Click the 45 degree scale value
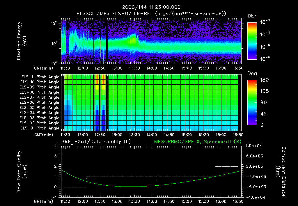The height and width of the screenshot is (206, 298). coord(263,114)
